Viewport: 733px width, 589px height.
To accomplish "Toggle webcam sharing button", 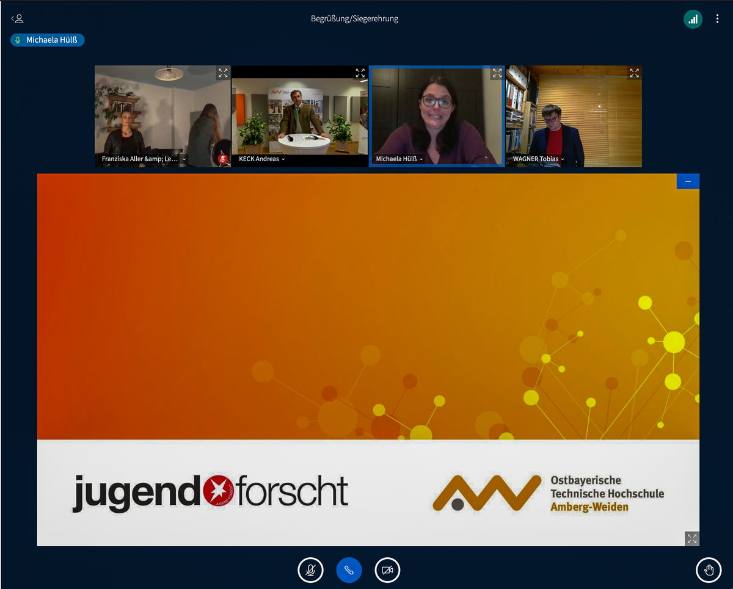I will 387,570.
